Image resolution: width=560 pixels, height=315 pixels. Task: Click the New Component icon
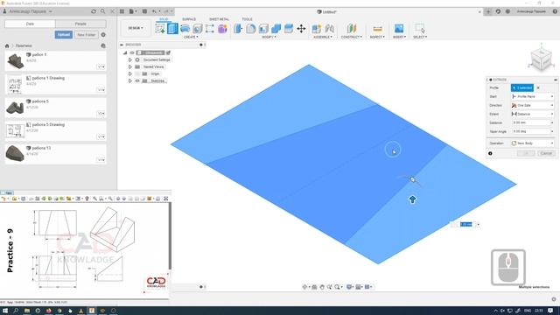[x=317, y=29]
